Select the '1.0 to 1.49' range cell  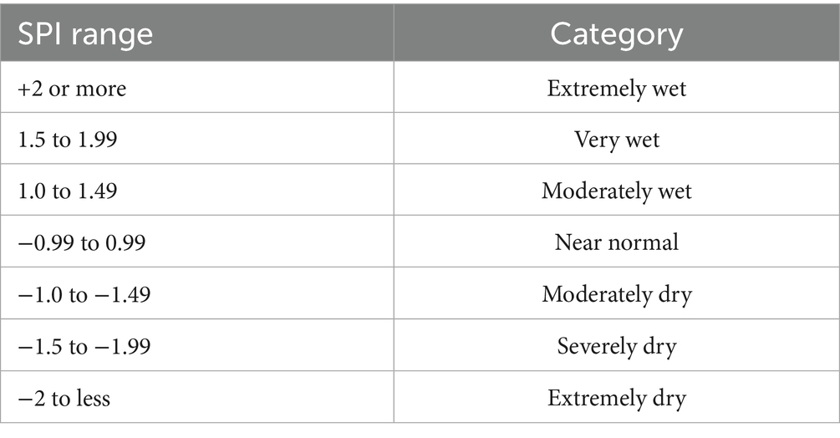pos(67,191)
